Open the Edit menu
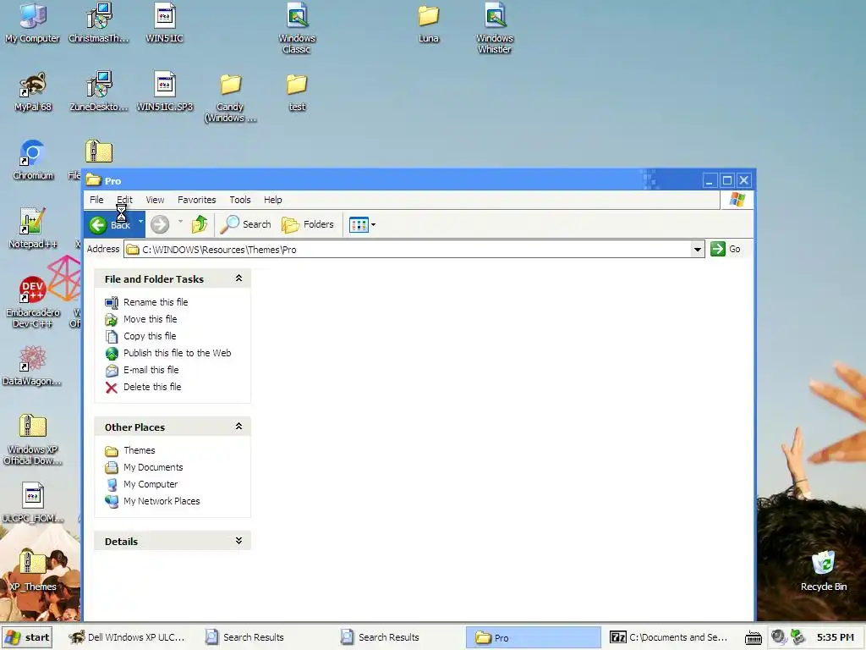Viewport: 866px width, 650px height. (x=125, y=200)
